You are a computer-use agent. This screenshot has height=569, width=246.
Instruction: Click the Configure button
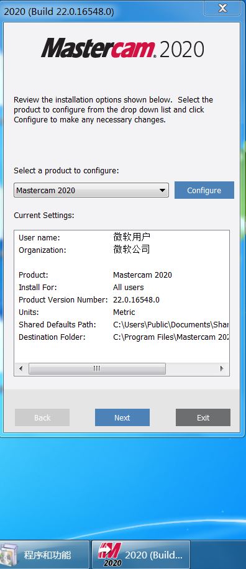coord(204,190)
